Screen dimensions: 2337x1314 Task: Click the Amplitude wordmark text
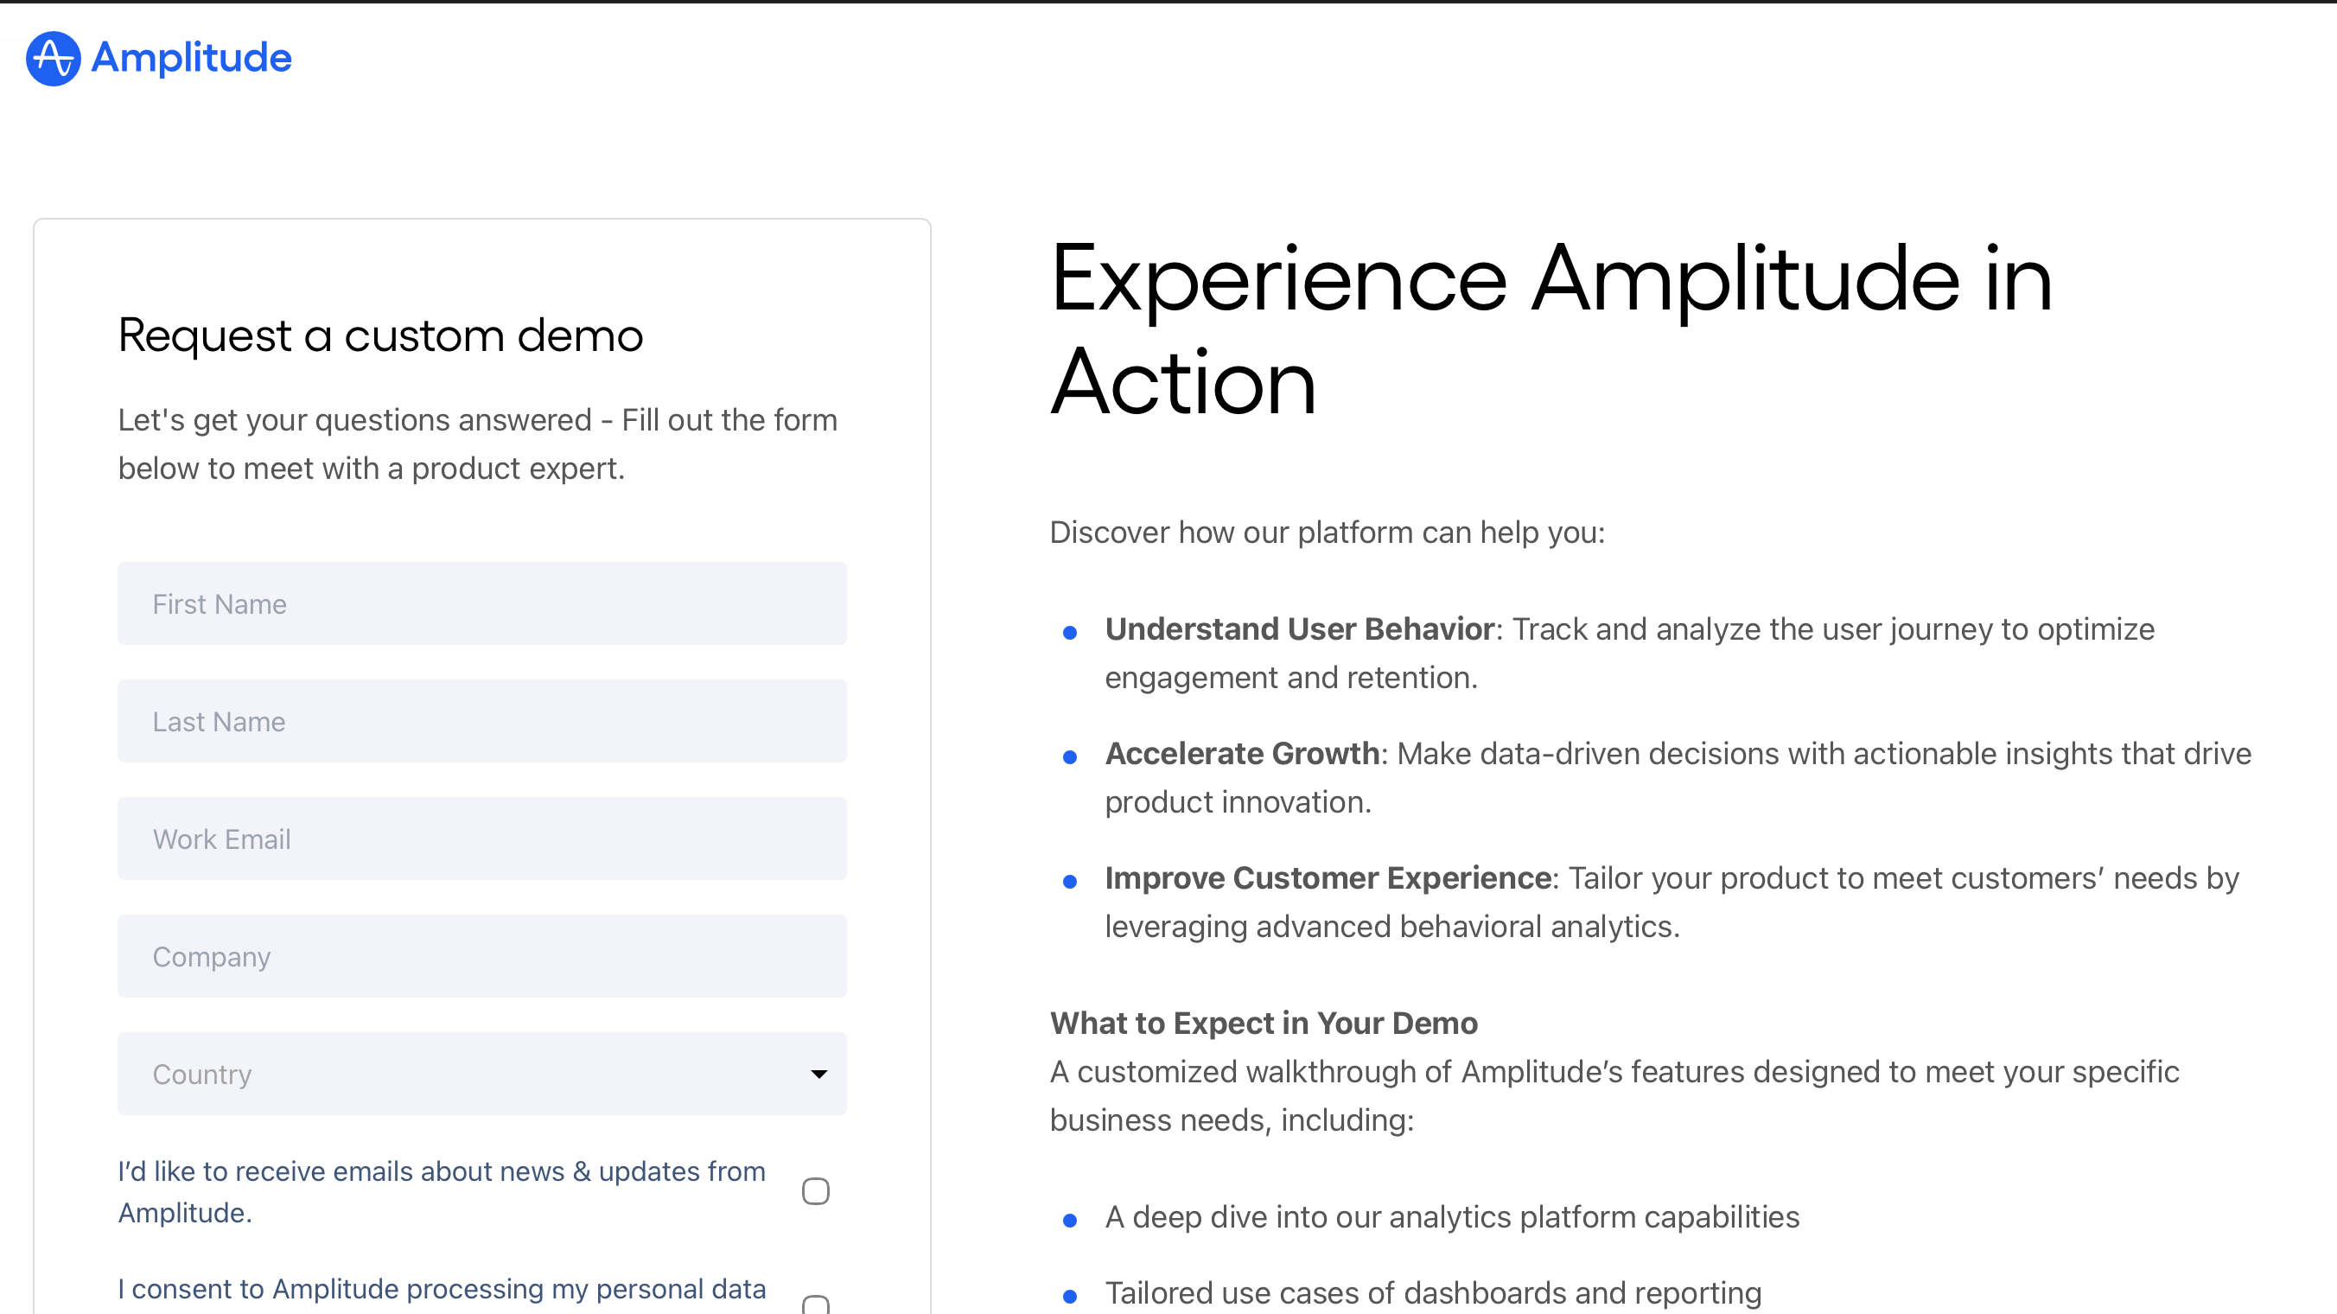coord(191,58)
